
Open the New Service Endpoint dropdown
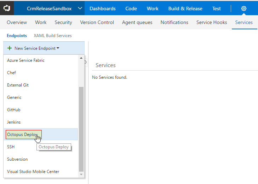coord(44,48)
